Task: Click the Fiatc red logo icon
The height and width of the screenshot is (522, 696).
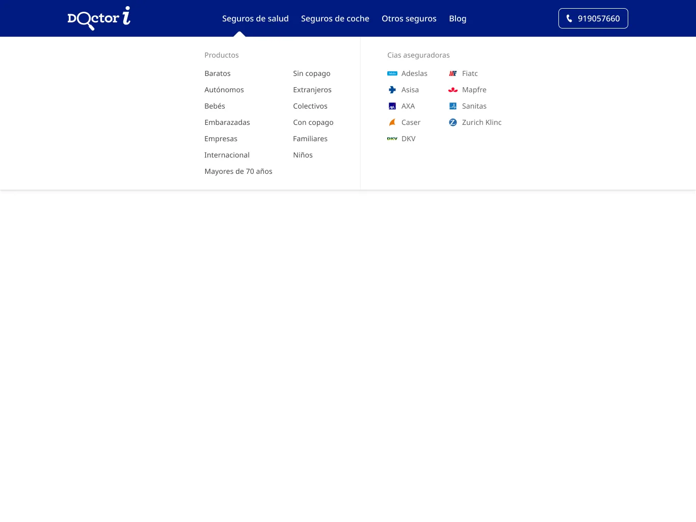Action: point(453,73)
